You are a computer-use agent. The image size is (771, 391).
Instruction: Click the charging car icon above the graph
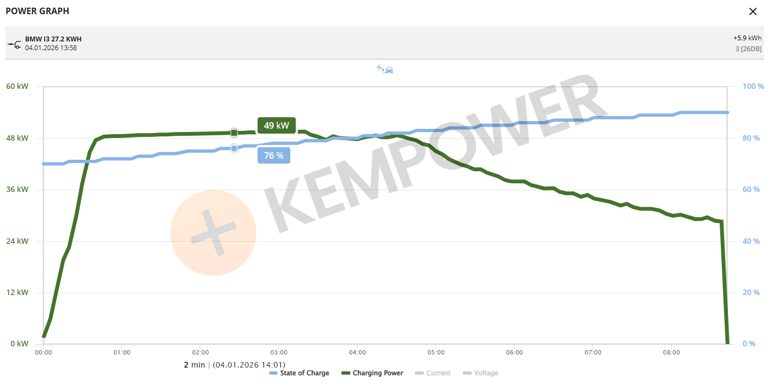385,69
